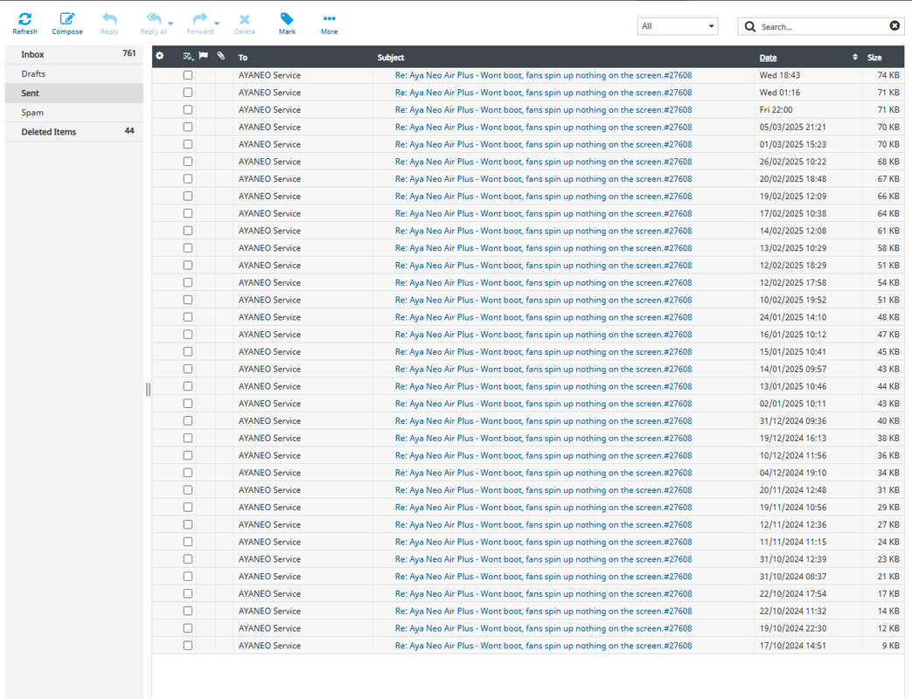Open the select-messages checkbox menu in header
The image size is (912, 699).
tap(188, 57)
